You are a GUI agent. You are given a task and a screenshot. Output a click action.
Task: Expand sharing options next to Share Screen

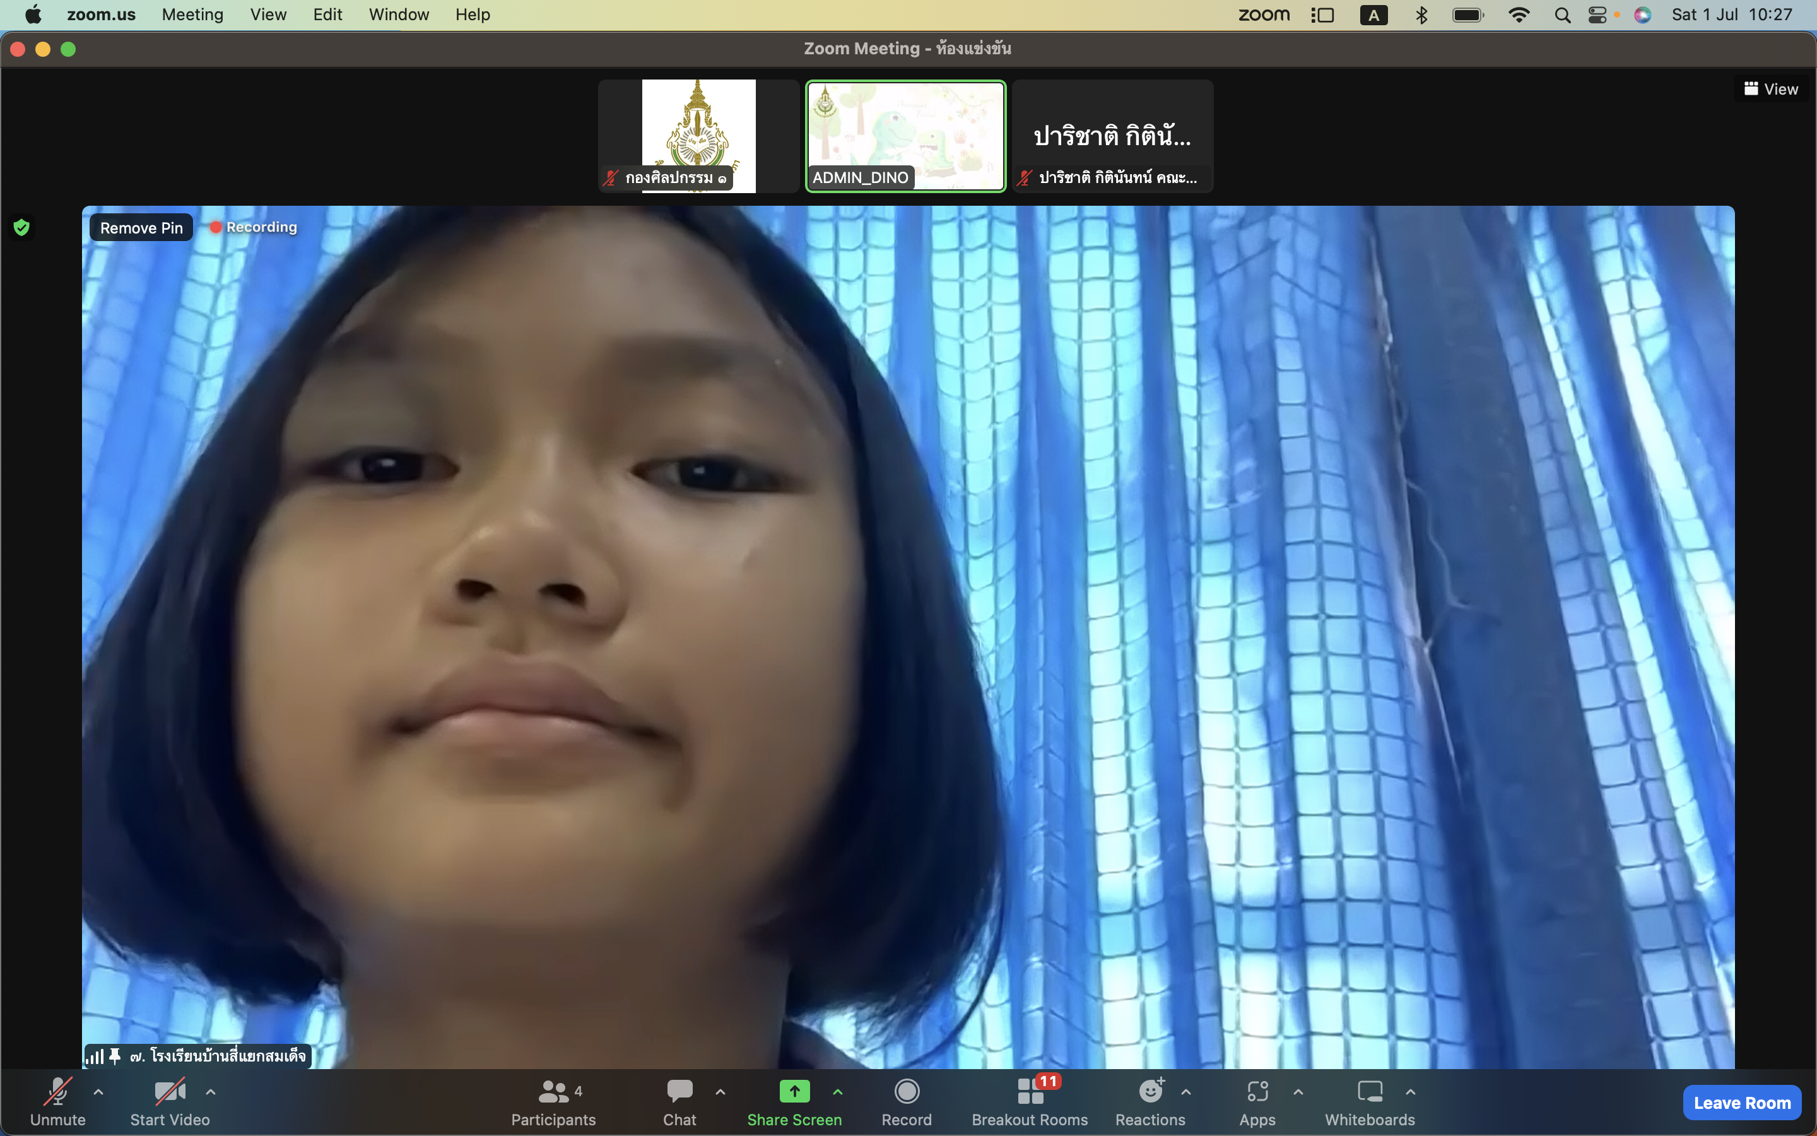(838, 1093)
